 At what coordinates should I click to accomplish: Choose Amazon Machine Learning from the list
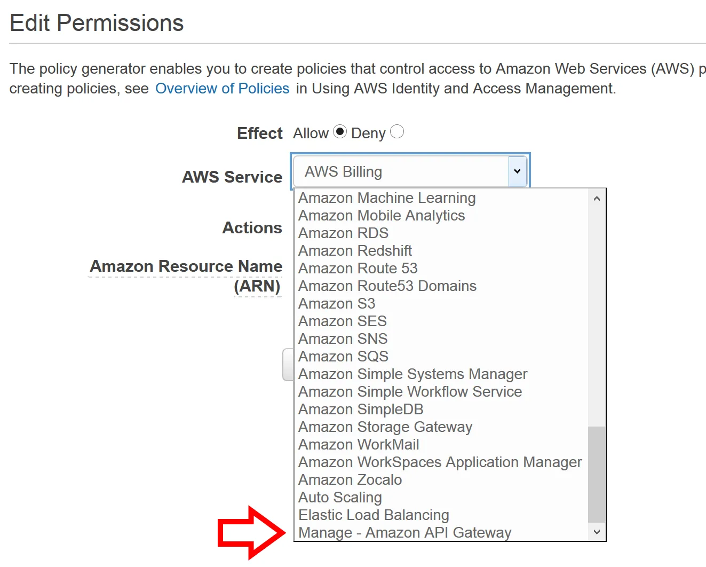click(387, 198)
